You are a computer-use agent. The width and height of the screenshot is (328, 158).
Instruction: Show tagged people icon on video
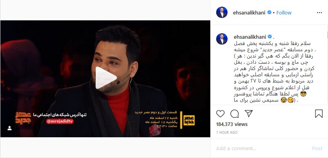(x=9, y=128)
